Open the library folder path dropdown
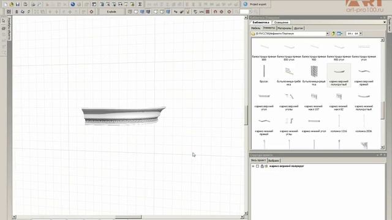The height and width of the screenshot is (220, 392). 327,34
